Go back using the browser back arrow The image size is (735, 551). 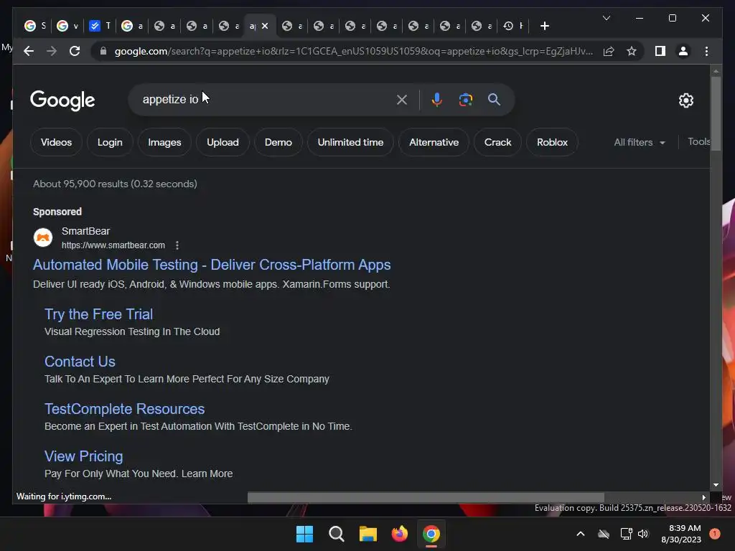(x=29, y=51)
